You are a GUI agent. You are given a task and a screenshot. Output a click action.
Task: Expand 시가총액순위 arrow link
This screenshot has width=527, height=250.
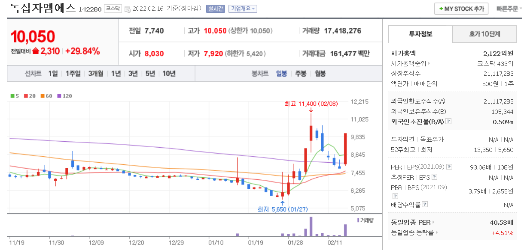(429, 63)
